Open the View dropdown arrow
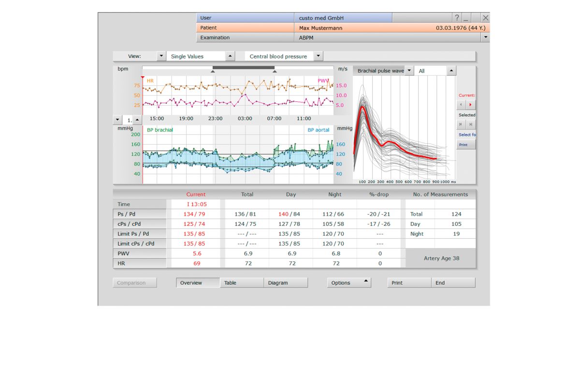580x386 pixels. (161, 56)
